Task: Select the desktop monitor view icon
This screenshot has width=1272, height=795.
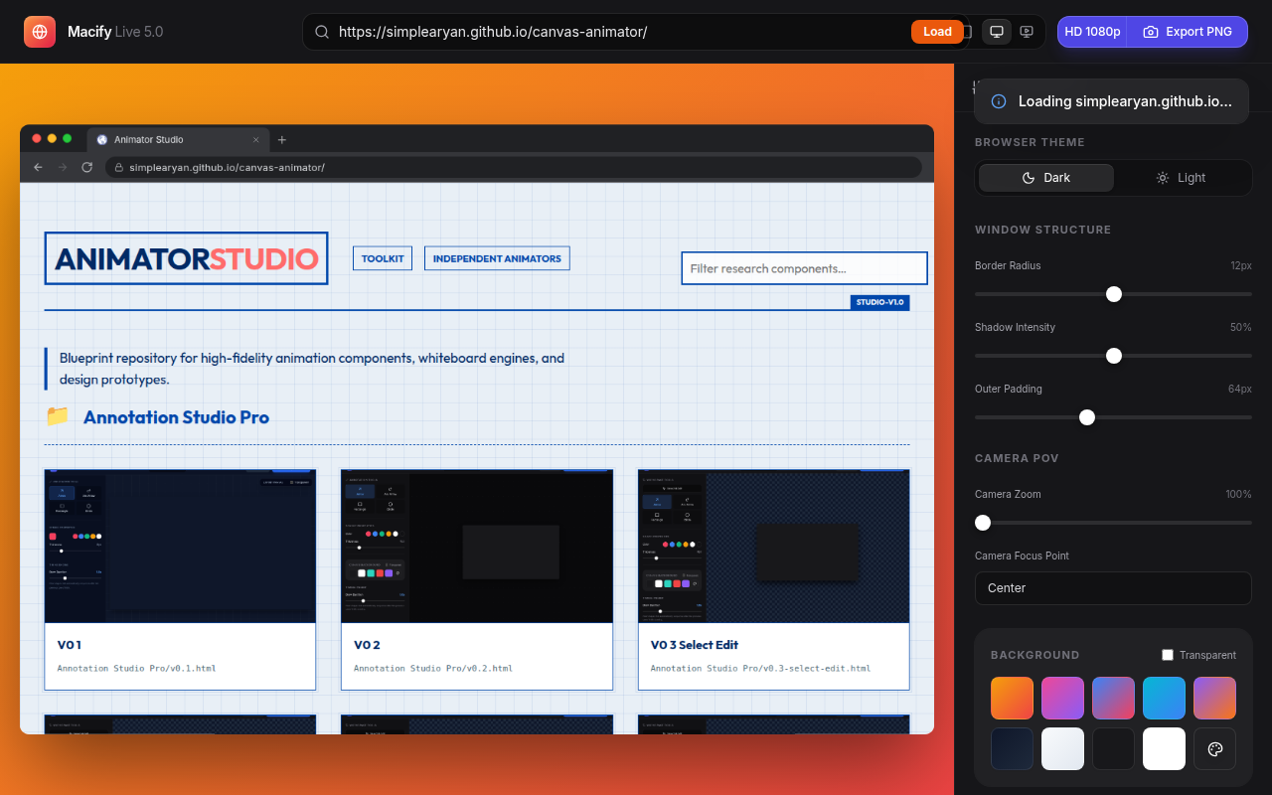Action: (997, 32)
